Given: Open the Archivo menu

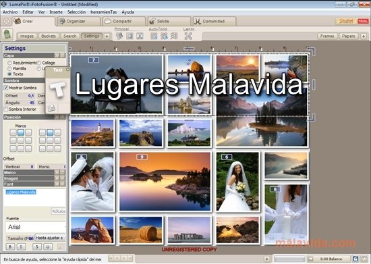Looking at the screenshot, I should [10, 12].
